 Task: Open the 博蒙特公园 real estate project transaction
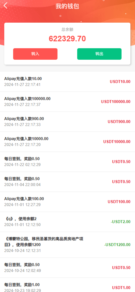point(68,245)
